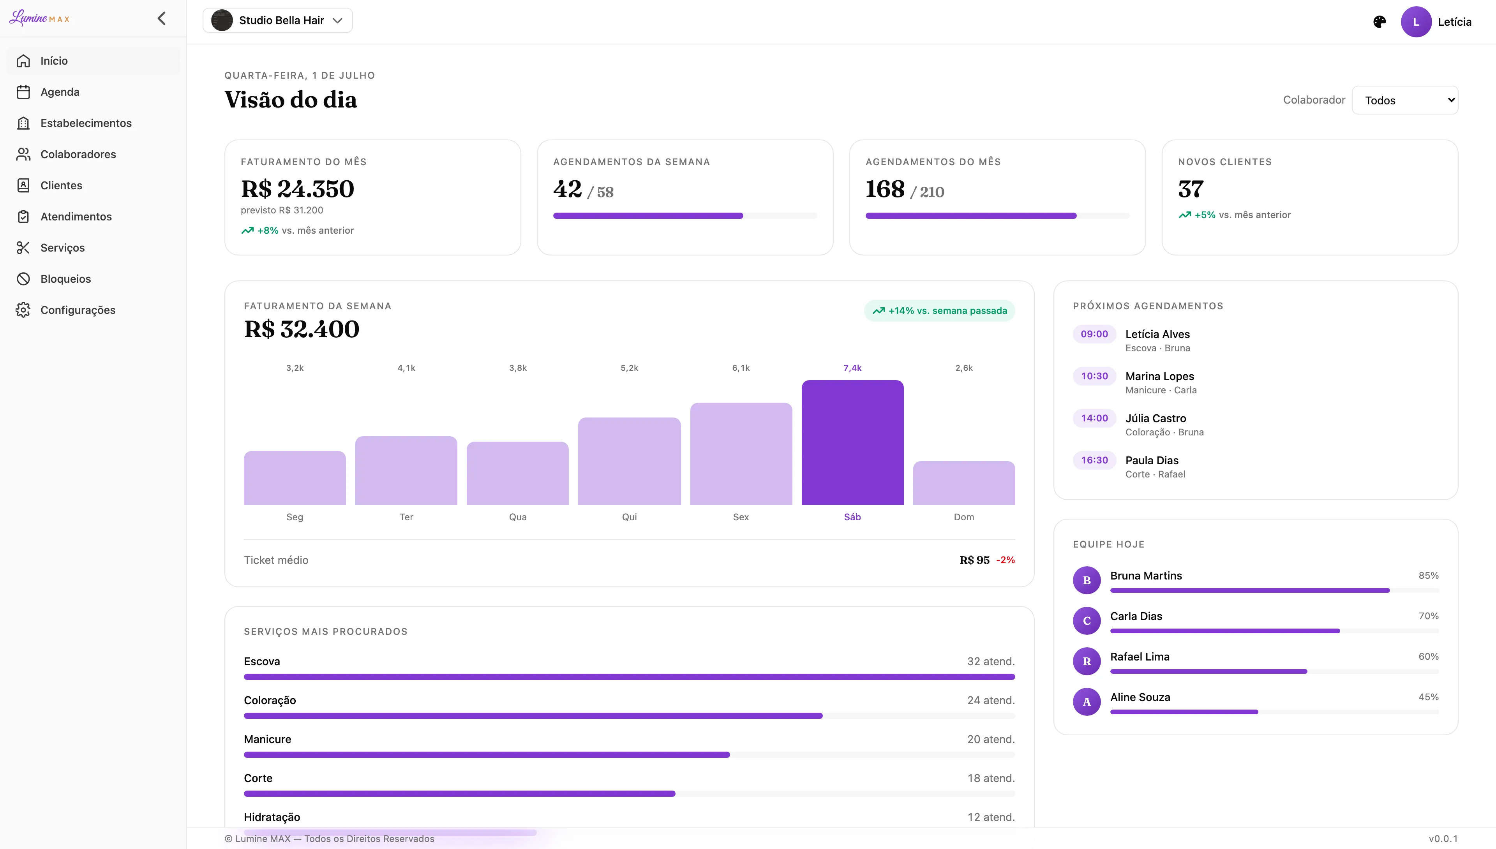Image resolution: width=1496 pixels, height=849 pixels.
Task: Click trend arrow icon in Novos clientes
Action: click(1185, 215)
